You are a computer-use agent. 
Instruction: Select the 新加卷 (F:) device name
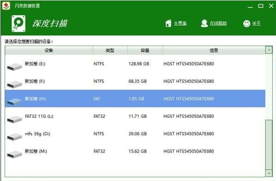[x=35, y=81]
